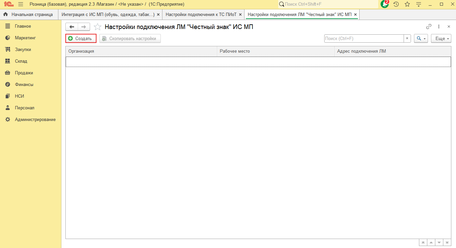Sort by Адрес подключения ЛМ column header
The height and width of the screenshot is (248, 456).
pos(393,51)
